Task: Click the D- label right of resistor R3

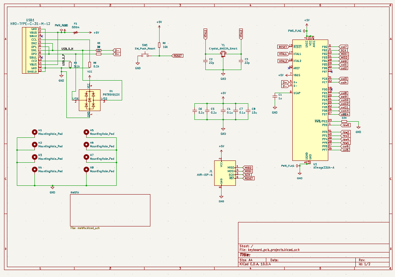Action: pos(116,50)
